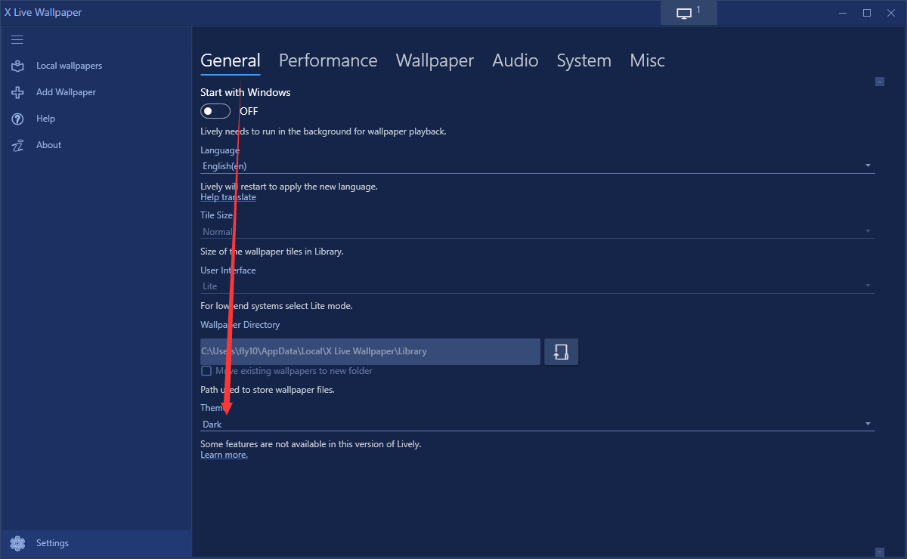Open the hamburger navigation menu

(x=17, y=39)
